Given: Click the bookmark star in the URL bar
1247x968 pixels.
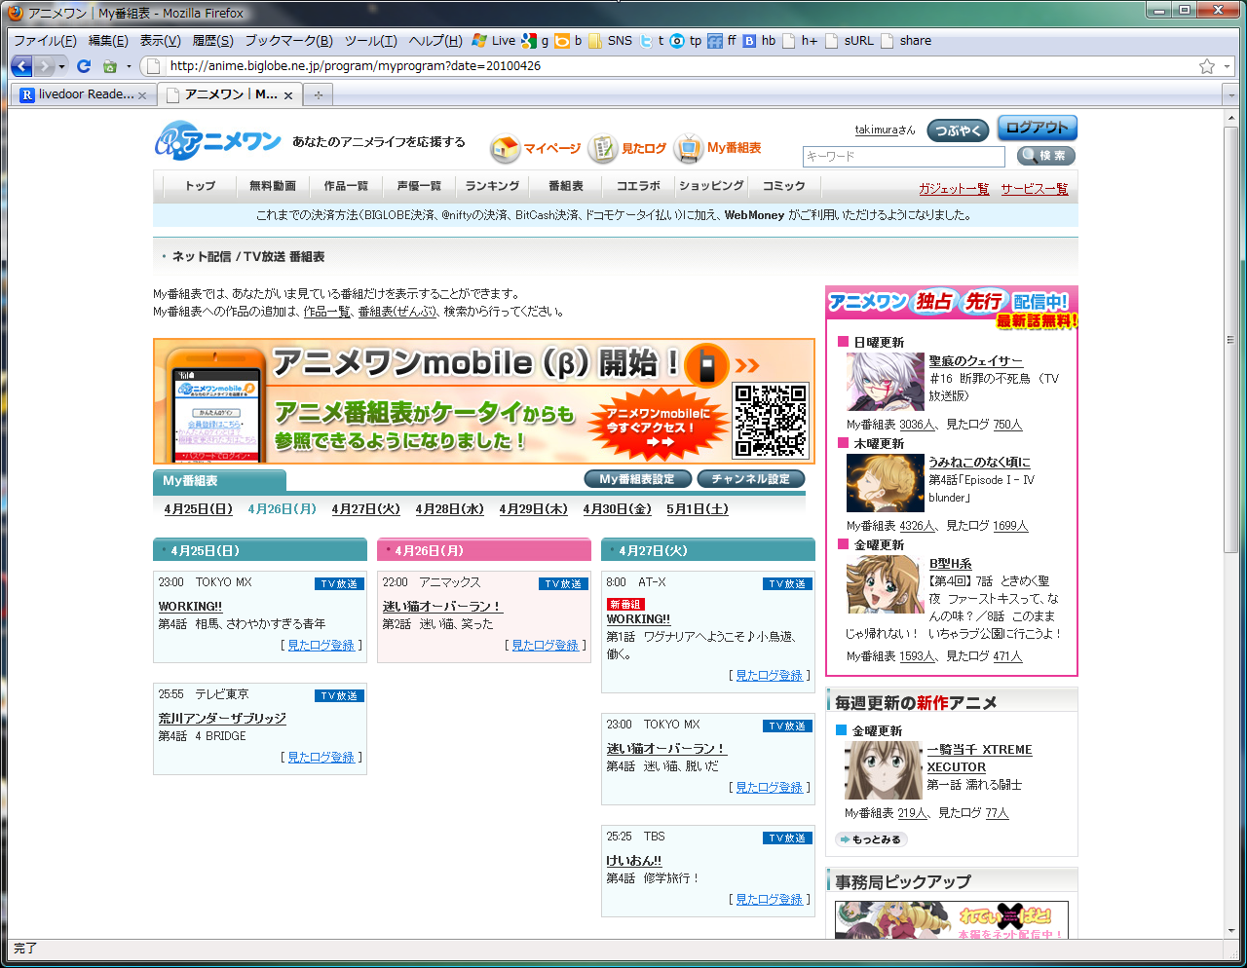Looking at the screenshot, I should click(1207, 66).
